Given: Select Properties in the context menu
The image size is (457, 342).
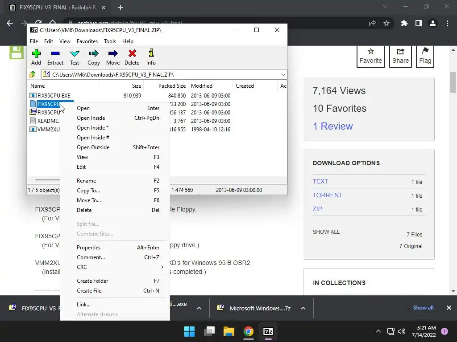Looking at the screenshot, I should click(115, 248).
